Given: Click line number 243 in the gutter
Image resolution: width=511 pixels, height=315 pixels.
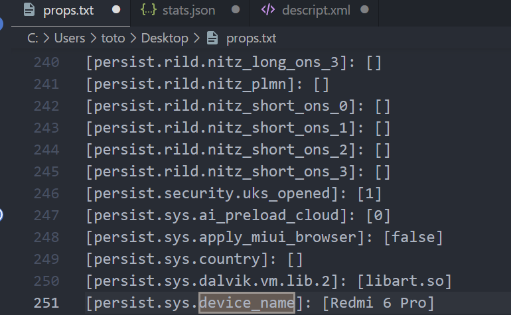Looking at the screenshot, I should (x=46, y=128).
